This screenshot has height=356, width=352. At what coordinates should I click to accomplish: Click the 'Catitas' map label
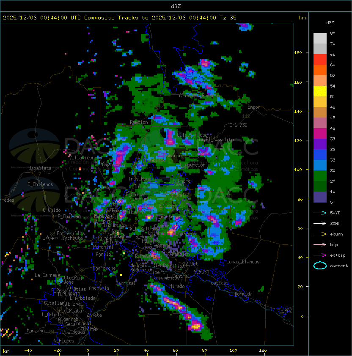[220, 283]
